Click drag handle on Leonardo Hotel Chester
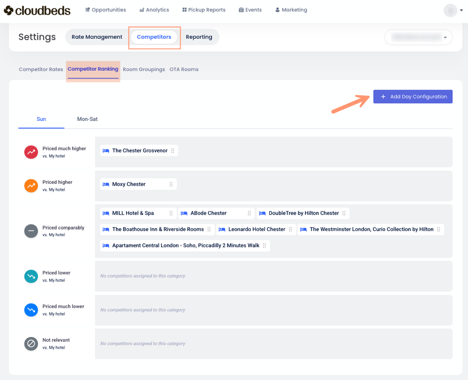This screenshot has width=468, height=380. point(290,229)
